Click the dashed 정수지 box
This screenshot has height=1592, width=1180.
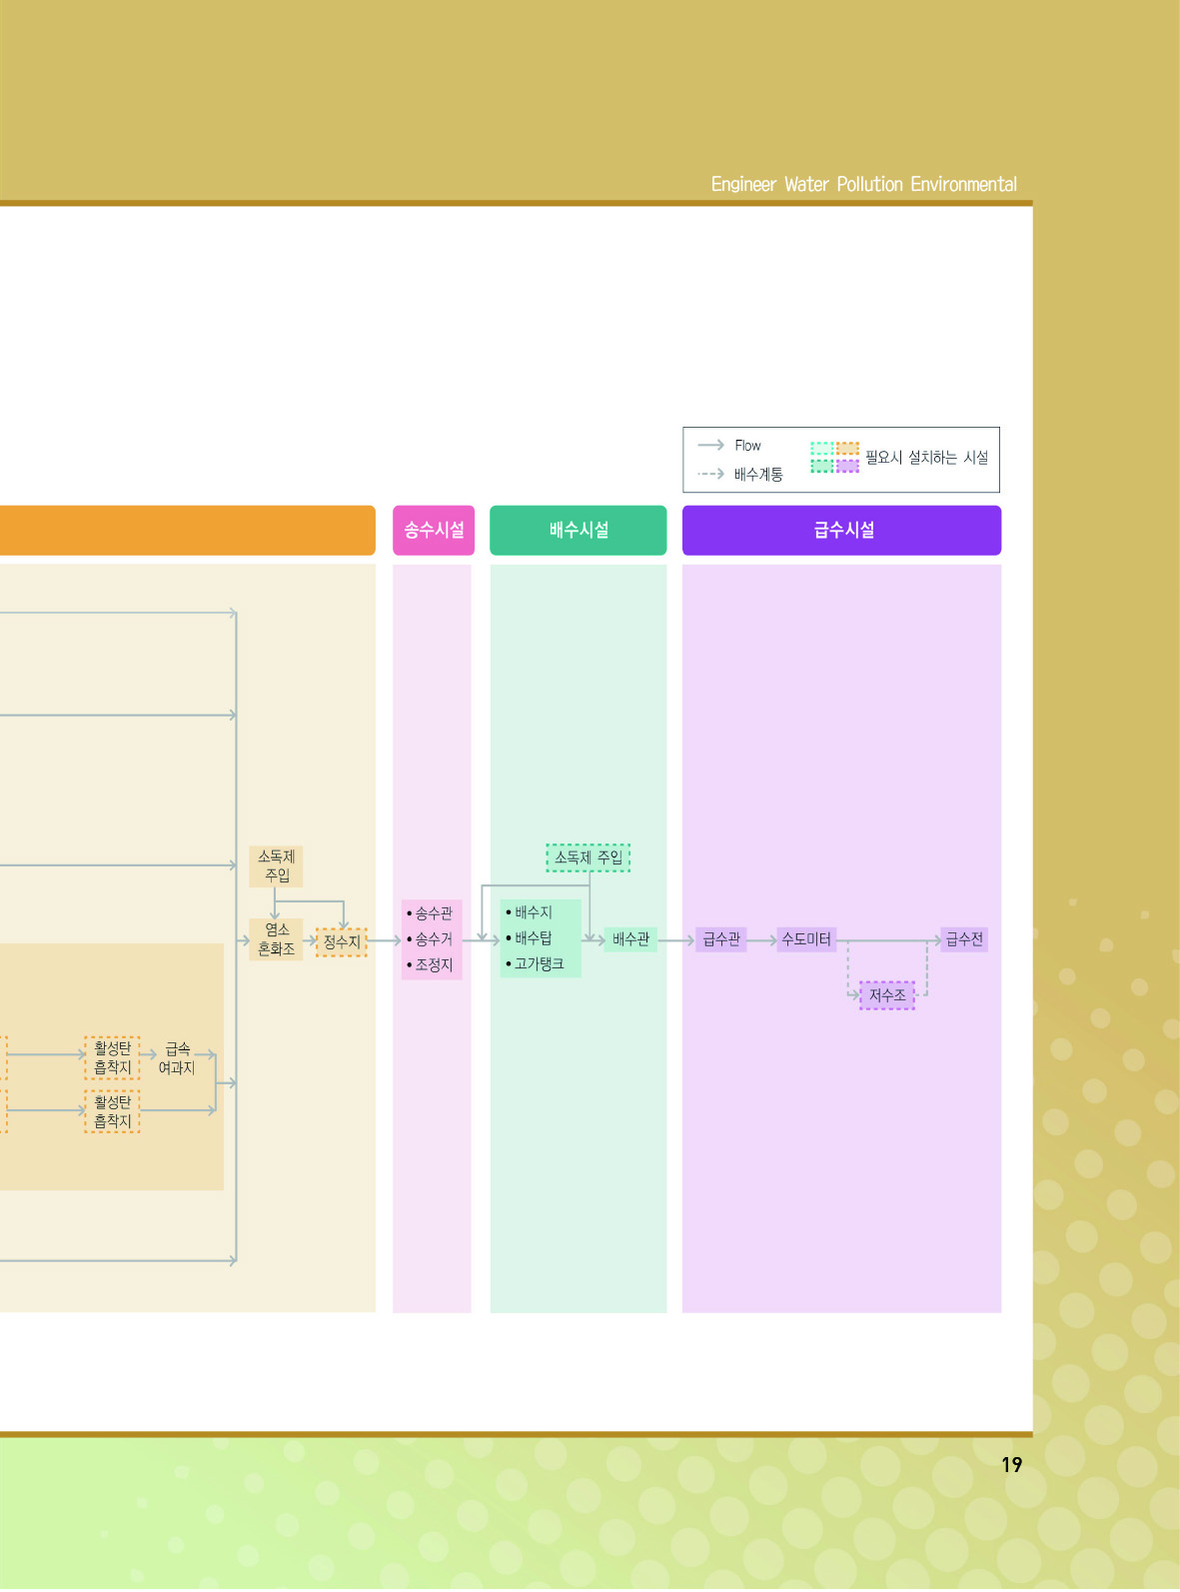[342, 942]
